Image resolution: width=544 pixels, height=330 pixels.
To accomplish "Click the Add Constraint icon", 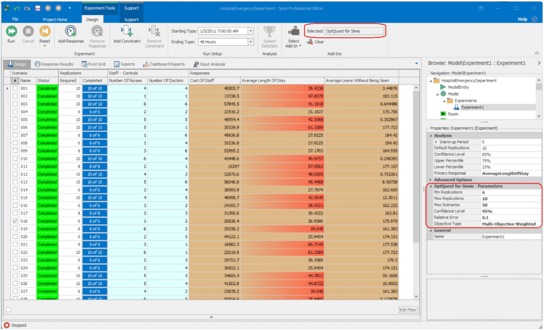I will 127,32.
